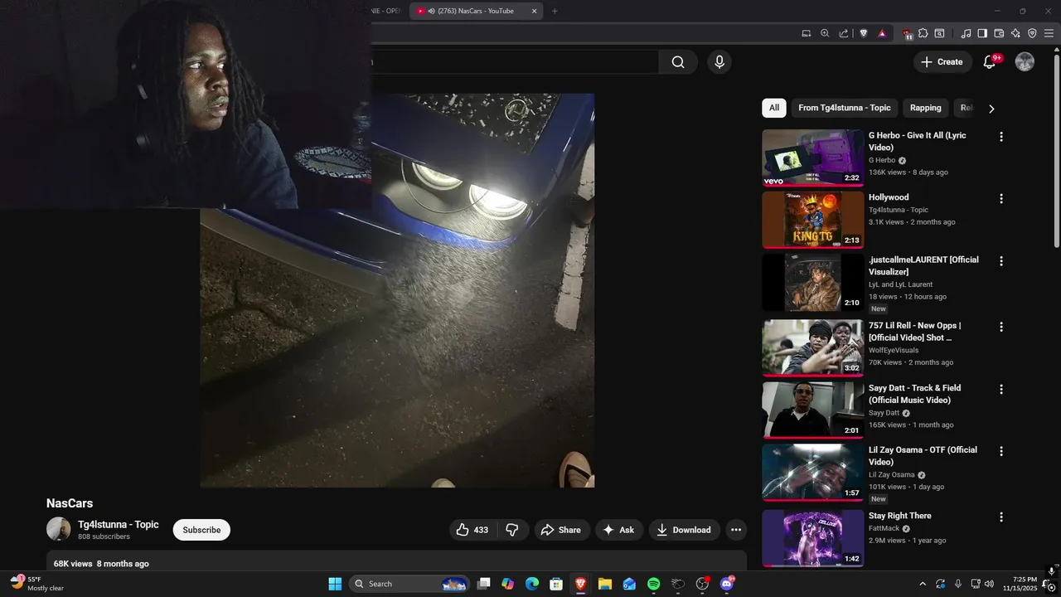Open the Brave Wallet icon

click(999, 33)
